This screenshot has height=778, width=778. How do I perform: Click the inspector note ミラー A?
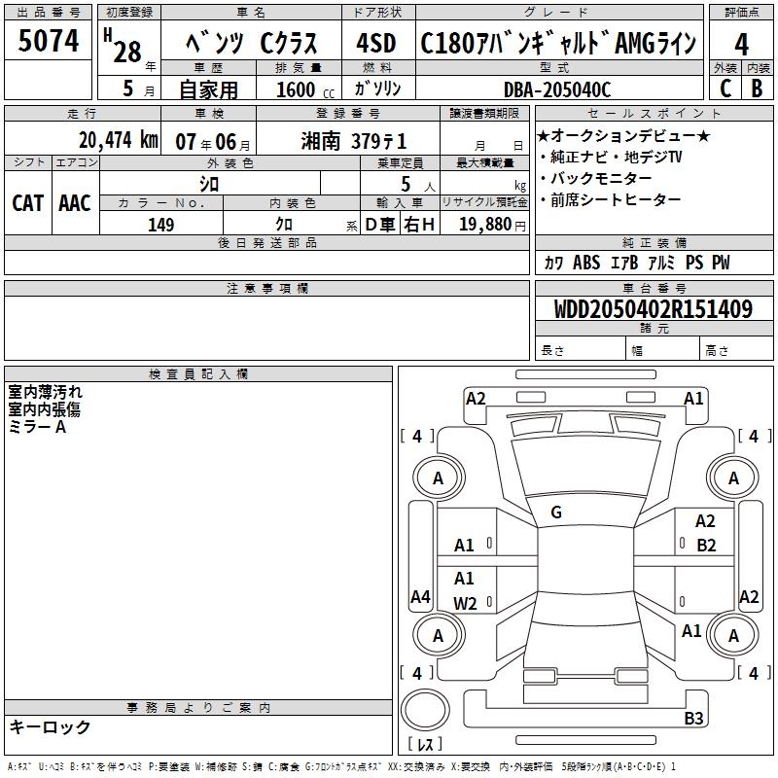tap(37, 427)
